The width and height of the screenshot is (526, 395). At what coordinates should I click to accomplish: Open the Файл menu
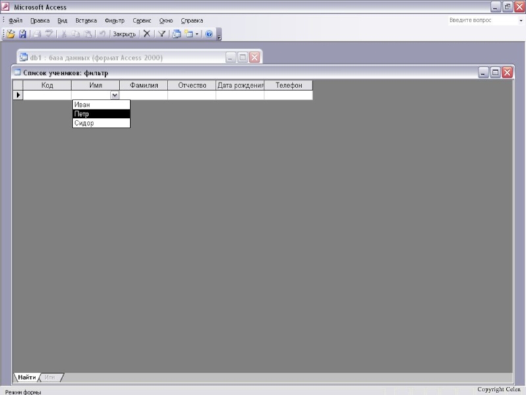pyautogui.click(x=15, y=20)
